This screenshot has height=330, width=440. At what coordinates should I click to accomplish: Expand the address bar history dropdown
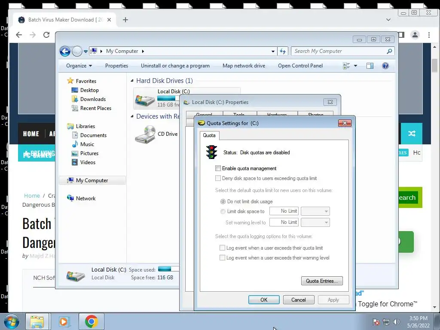point(273,52)
